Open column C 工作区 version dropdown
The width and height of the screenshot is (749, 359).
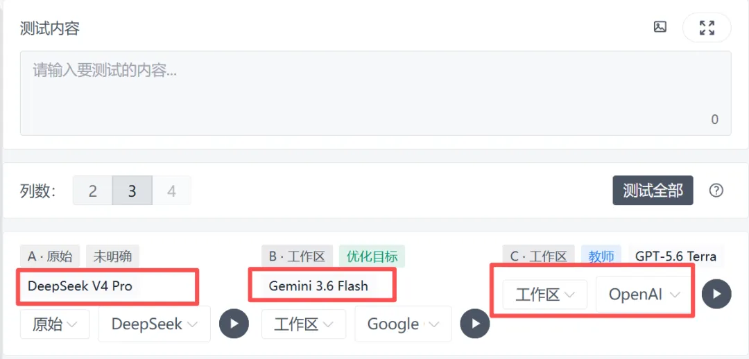pyautogui.click(x=545, y=295)
